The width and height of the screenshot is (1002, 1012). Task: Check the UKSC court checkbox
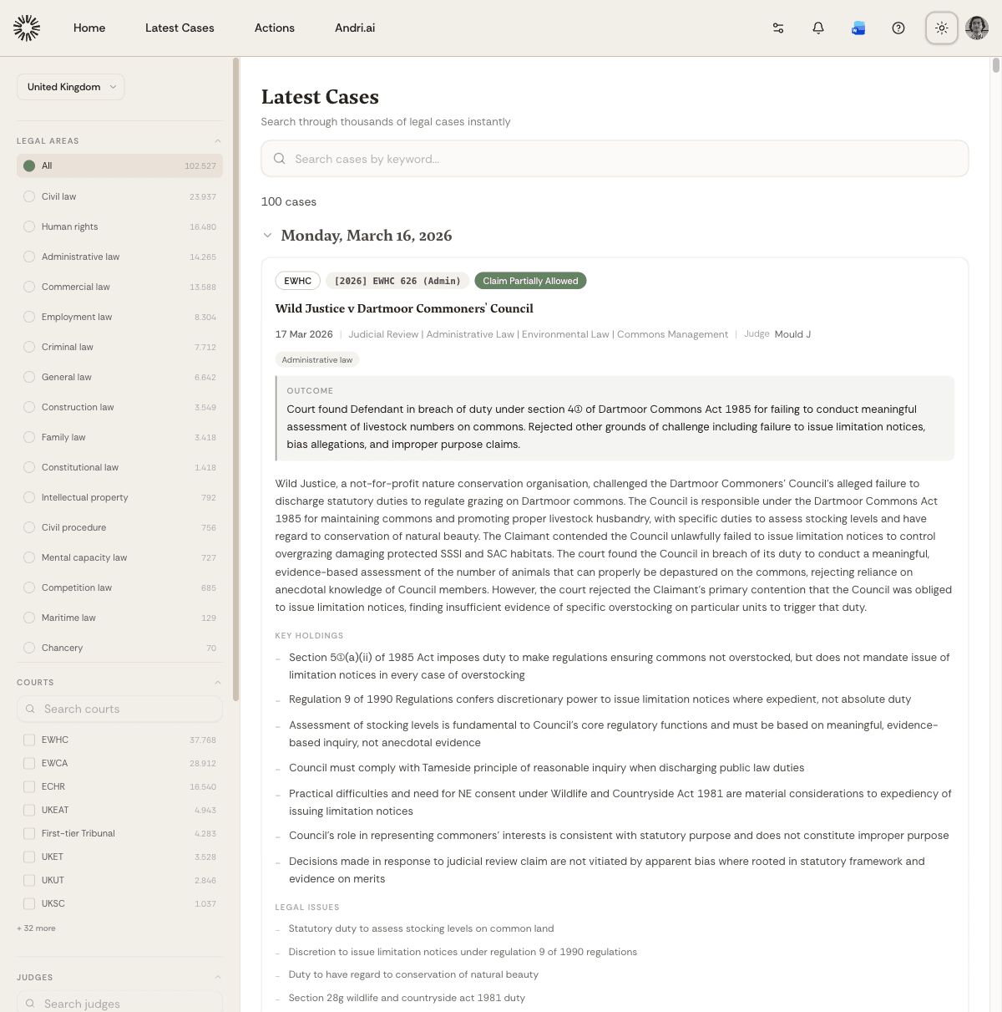coord(29,903)
